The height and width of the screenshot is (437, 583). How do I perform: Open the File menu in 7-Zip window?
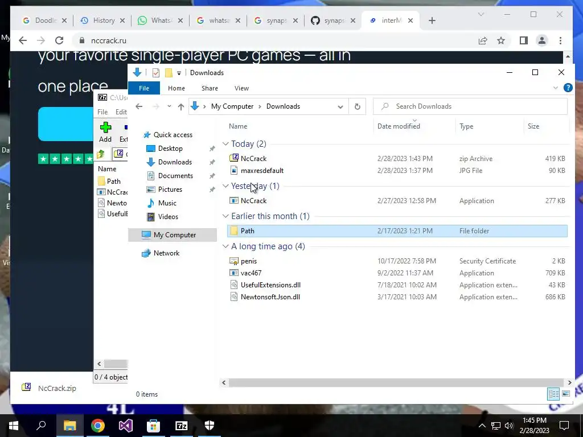tap(102, 112)
